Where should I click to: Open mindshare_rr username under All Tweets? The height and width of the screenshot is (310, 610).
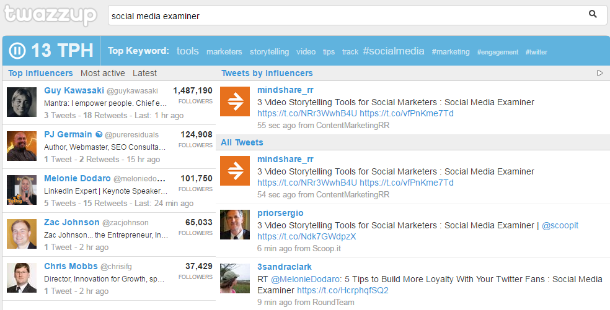click(x=285, y=159)
